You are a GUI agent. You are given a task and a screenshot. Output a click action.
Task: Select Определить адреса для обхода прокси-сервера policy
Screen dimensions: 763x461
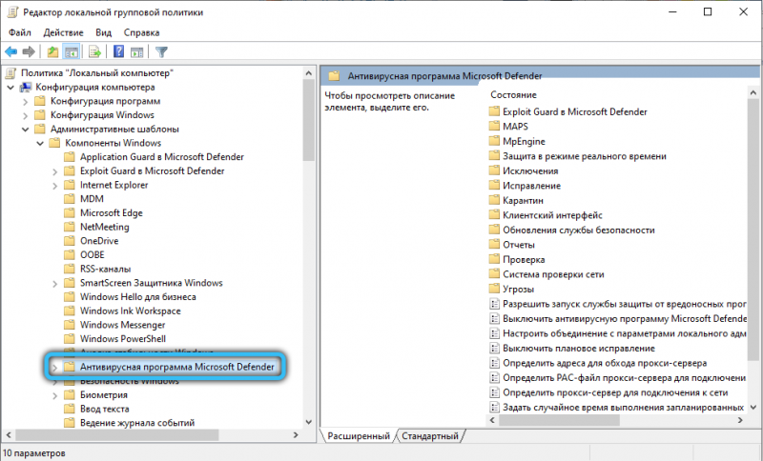(x=605, y=363)
